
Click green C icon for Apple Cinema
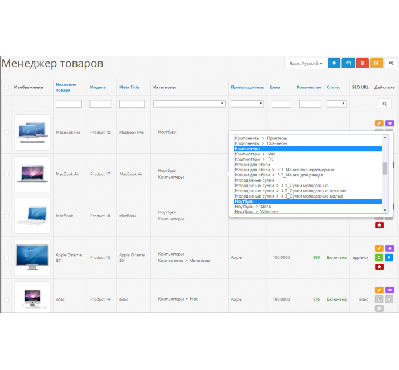click(x=379, y=257)
